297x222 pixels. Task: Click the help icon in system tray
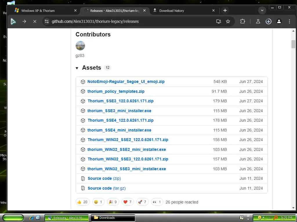tap(242, 218)
